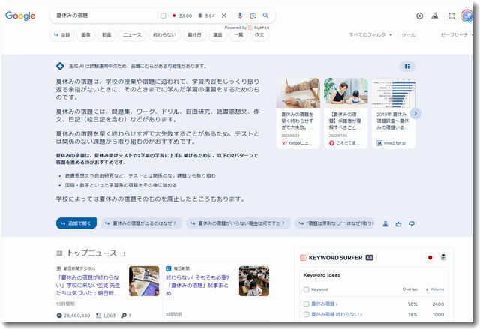480x329 pixels.
Task: Click the Google logo
Action: pos(20,16)
